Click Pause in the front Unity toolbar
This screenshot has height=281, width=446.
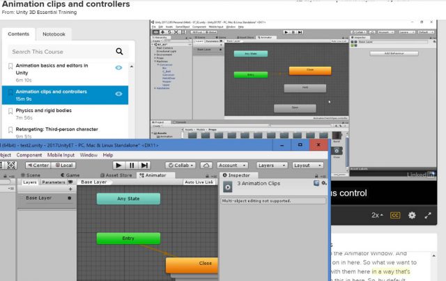tap(132, 166)
